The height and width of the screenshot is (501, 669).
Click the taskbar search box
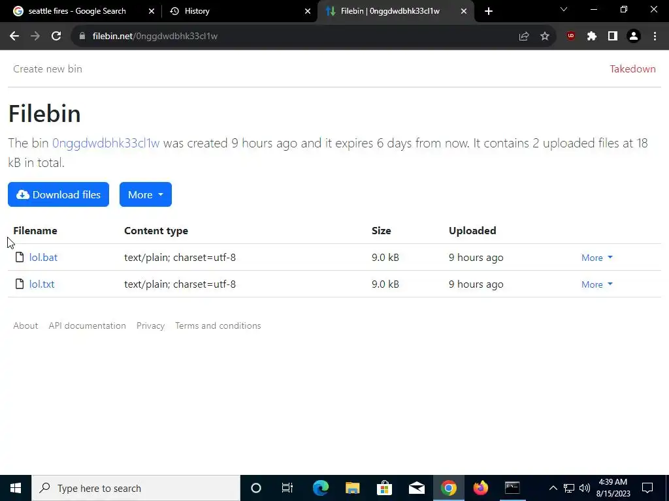(x=136, y=488)
